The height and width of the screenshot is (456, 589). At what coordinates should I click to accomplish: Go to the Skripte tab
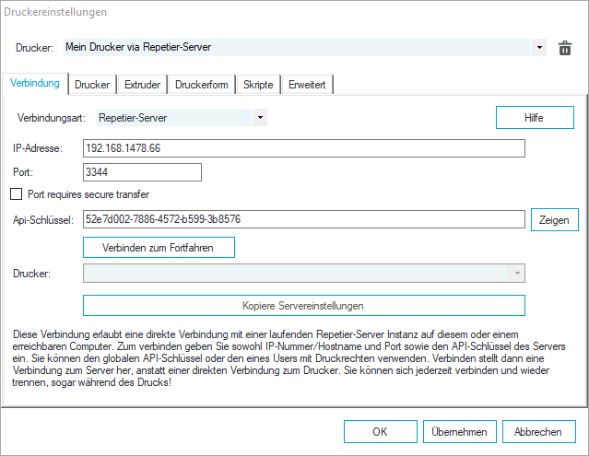(x=258, y=85)
